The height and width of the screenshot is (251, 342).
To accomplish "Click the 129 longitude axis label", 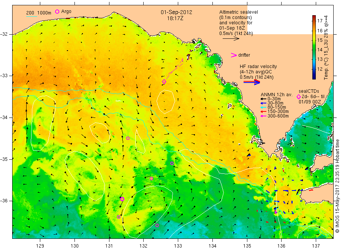I will click(x=40, y=246).
